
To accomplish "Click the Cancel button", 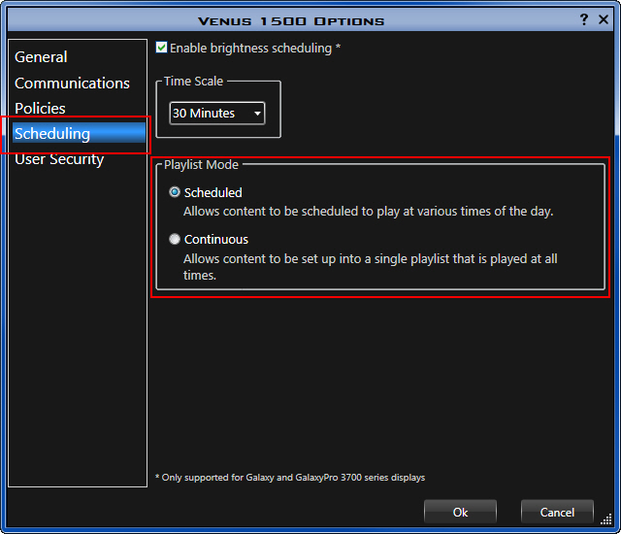I will (557, 512).
